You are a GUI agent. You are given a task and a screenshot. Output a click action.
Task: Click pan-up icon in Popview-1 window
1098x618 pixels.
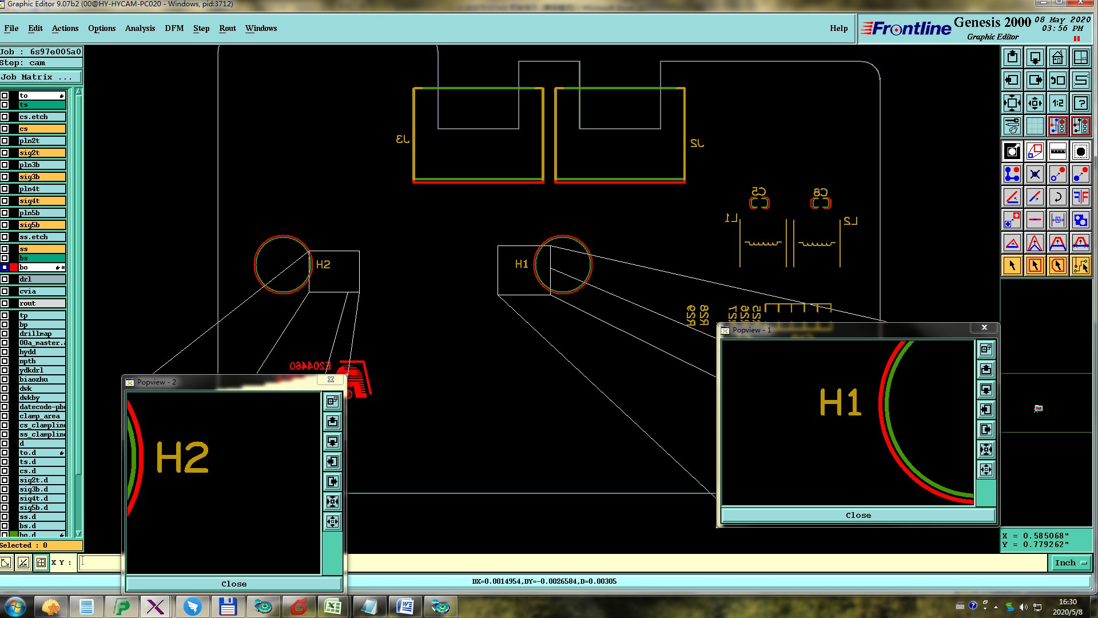[986, 370]
